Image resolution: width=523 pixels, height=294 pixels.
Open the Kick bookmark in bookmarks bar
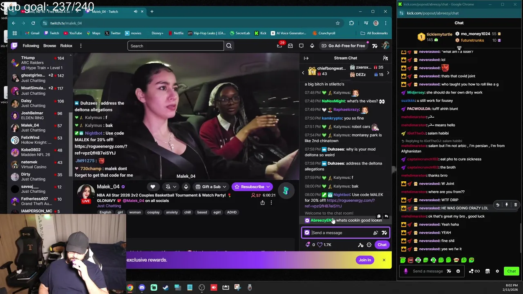click(x=260, y=33)
